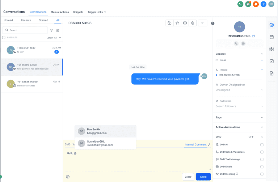Image resolution: width=278 pixels, height=182 pixels.
Task: Open contact in new tab icon
Action: 253,36
